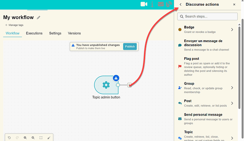
Task: Click the blog feed icon in header
Action: [x=169, y=4]
